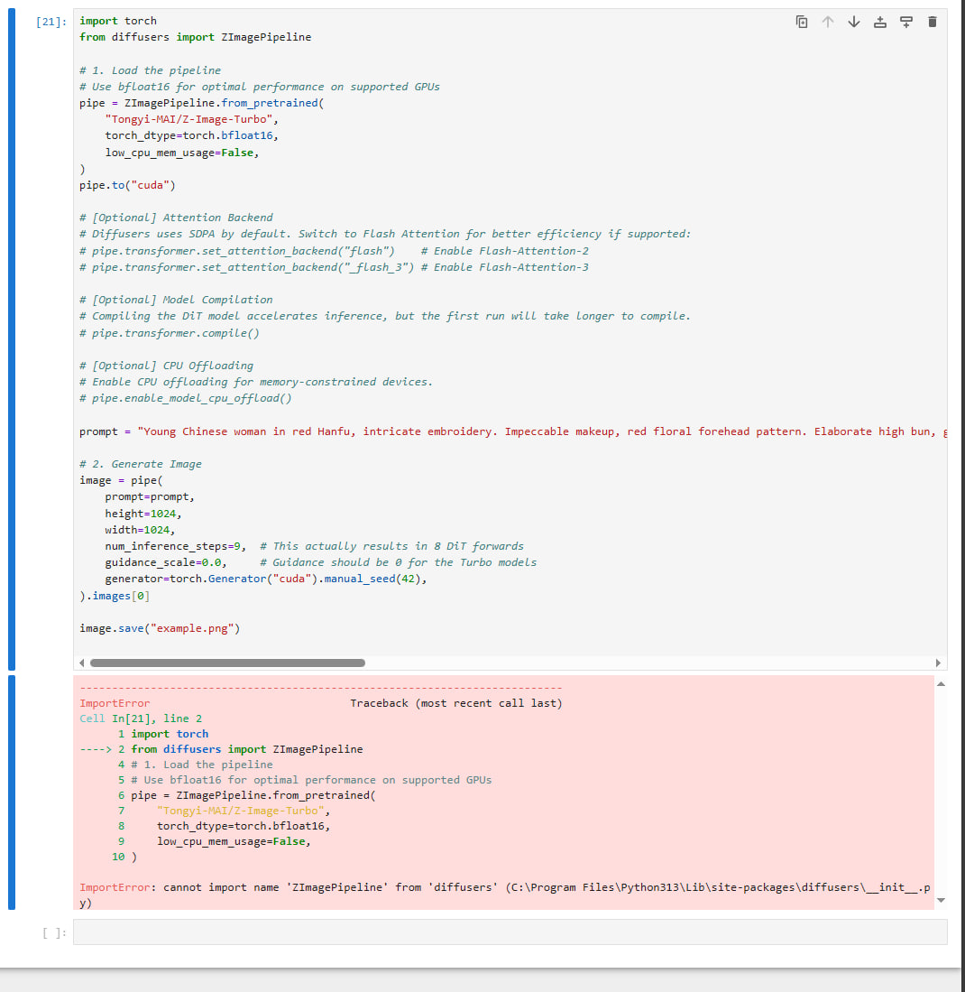Place cursor on the image.save("example.png") line

point(160,628)
